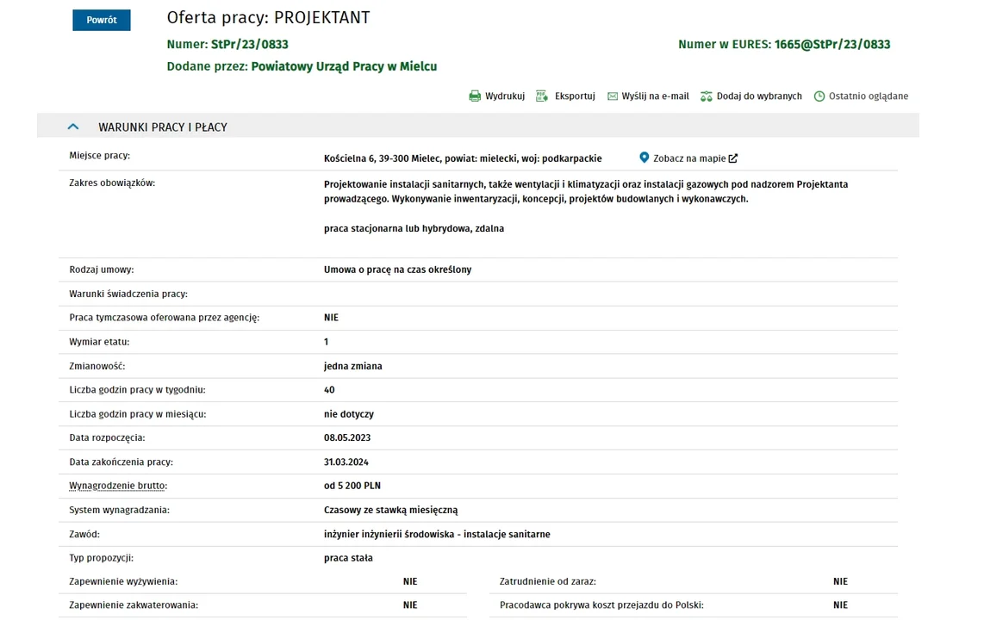The image size is (984, 620).
Task: Click the Dodaj do wybranych icon
Action: coord(707,96)
